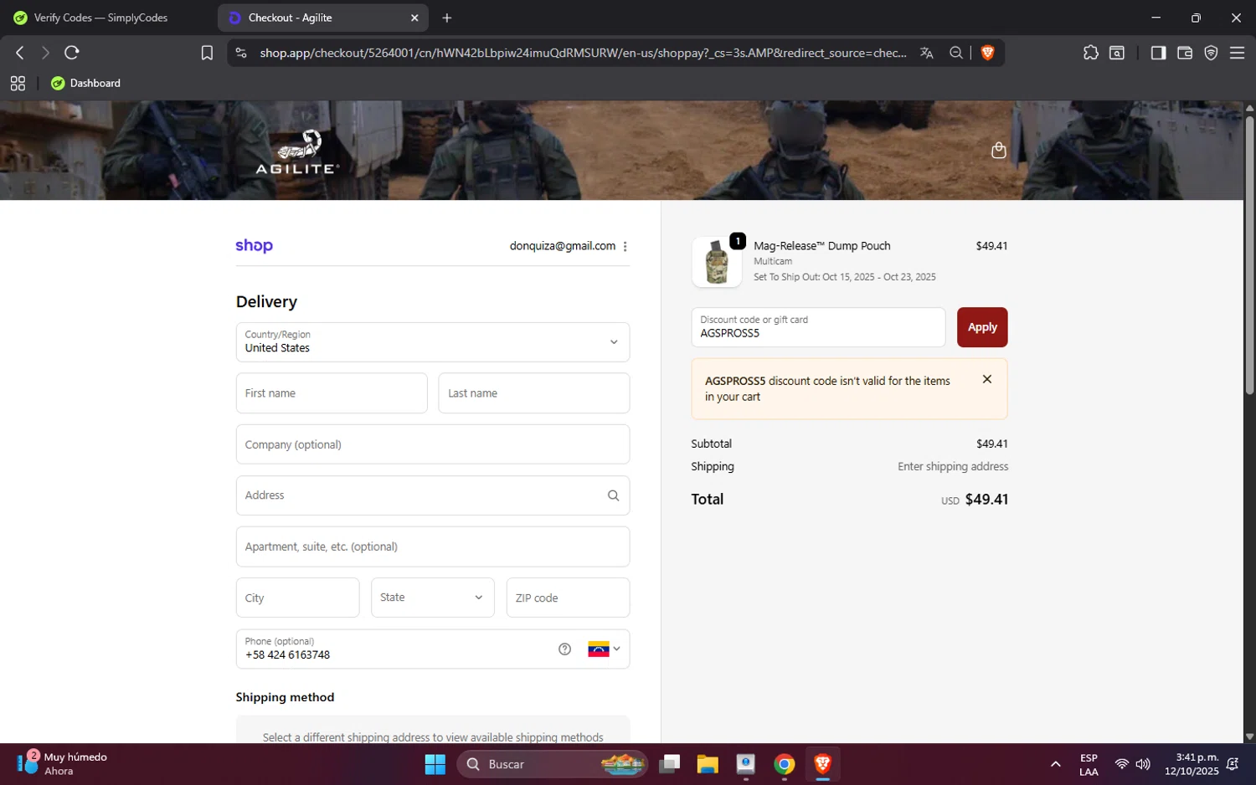The height and width of the screenshot is (785, 1256).
Task: Open the clock showing 3:41 p.m.
Action: (1192, 764)
